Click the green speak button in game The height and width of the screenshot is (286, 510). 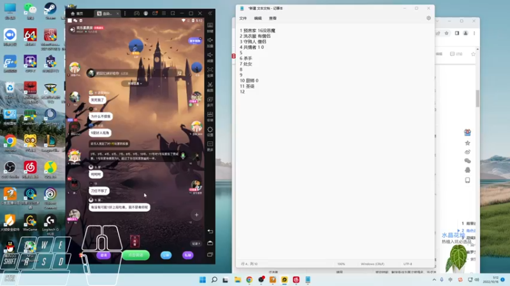coord(136,255)
